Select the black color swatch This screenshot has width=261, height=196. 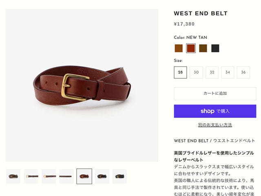point(215,48)
